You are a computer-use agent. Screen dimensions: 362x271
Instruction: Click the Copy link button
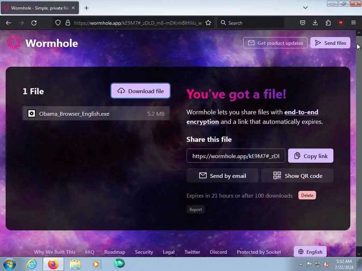[x=310, y=156]
